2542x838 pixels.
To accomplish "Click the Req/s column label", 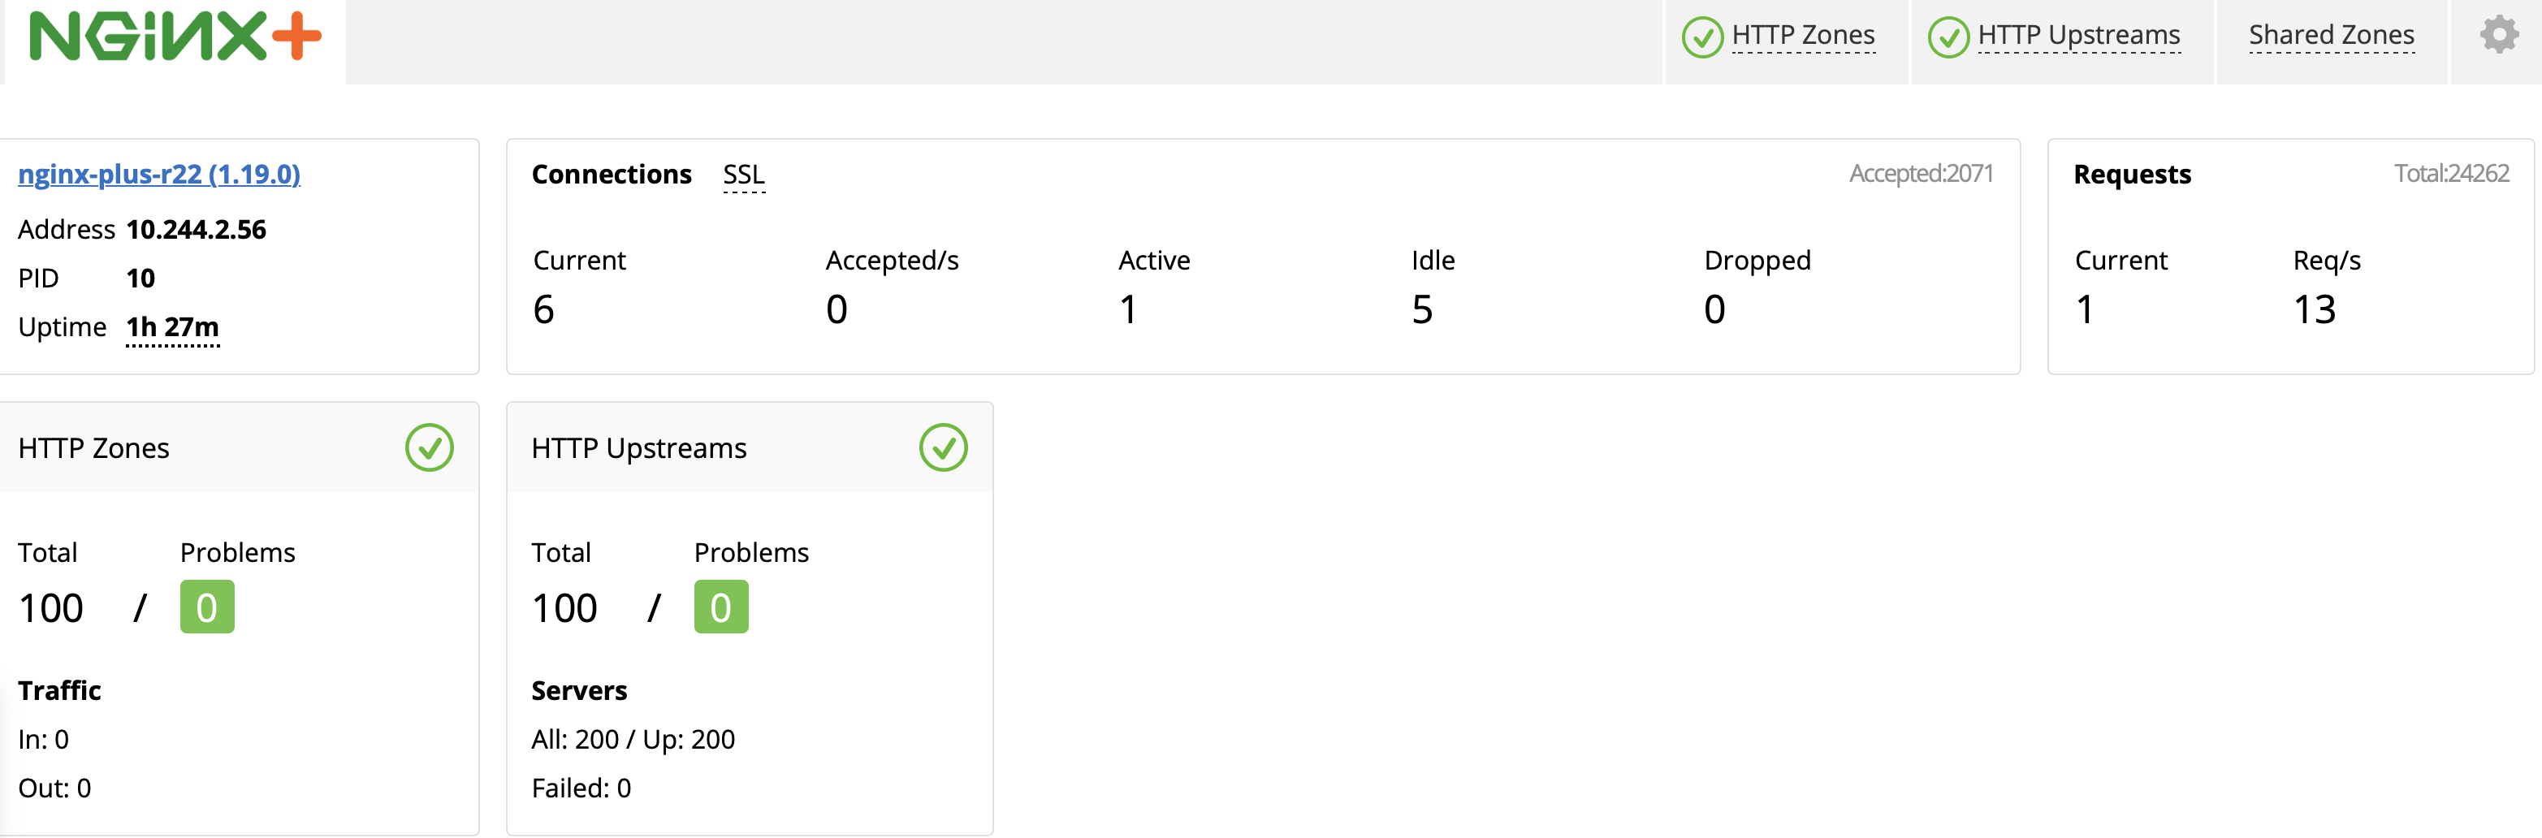I will pos(2327,261).
